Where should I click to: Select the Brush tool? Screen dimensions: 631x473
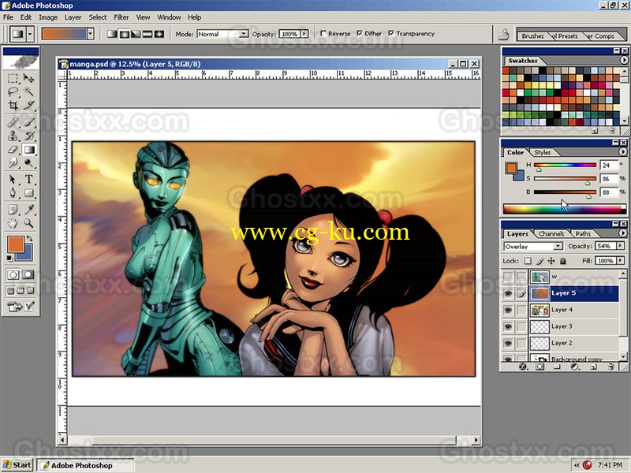(28, 122)
